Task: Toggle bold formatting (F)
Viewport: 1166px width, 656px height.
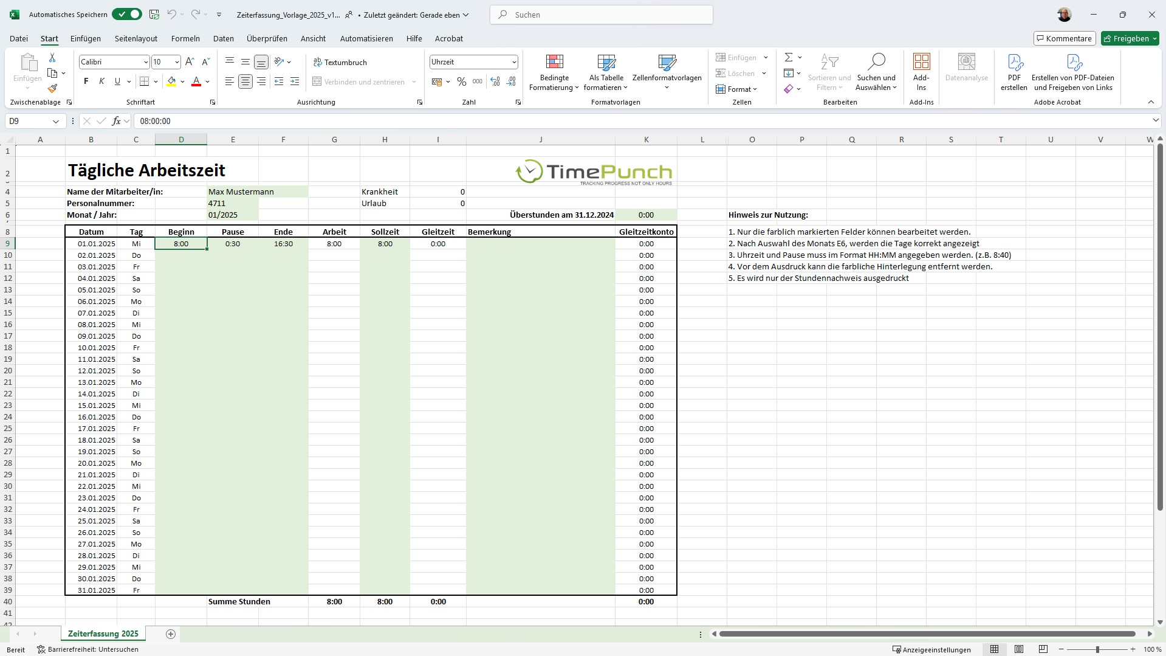Action: coord(86,81)
